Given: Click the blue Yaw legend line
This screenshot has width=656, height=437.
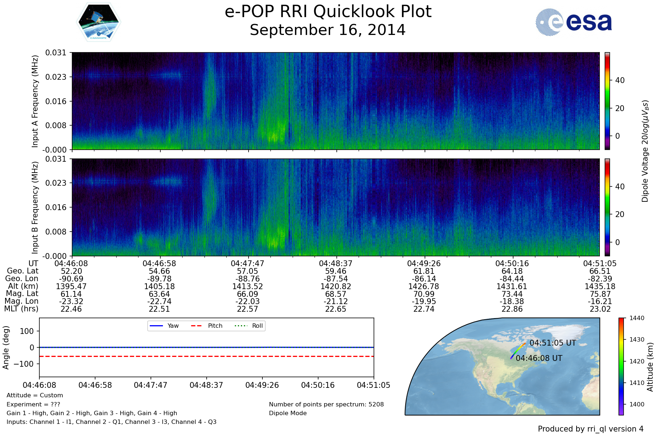Looking at the screenshot, I should pyautogui.click(x=156, y=326).
